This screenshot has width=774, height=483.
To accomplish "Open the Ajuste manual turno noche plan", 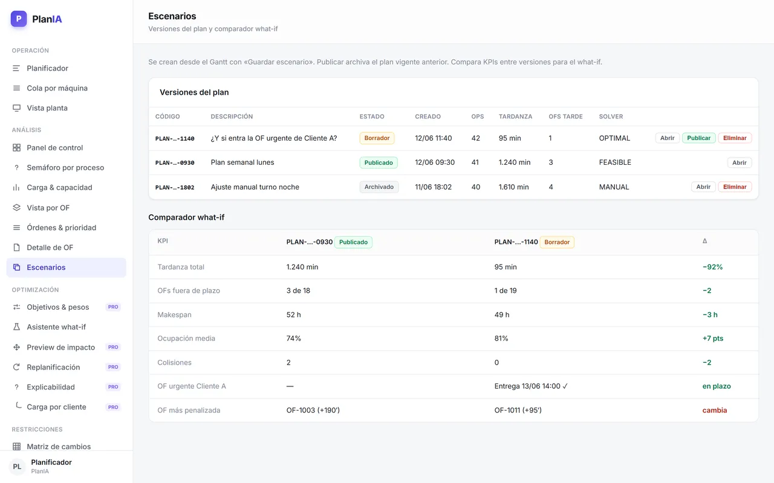I will (703, 187).
